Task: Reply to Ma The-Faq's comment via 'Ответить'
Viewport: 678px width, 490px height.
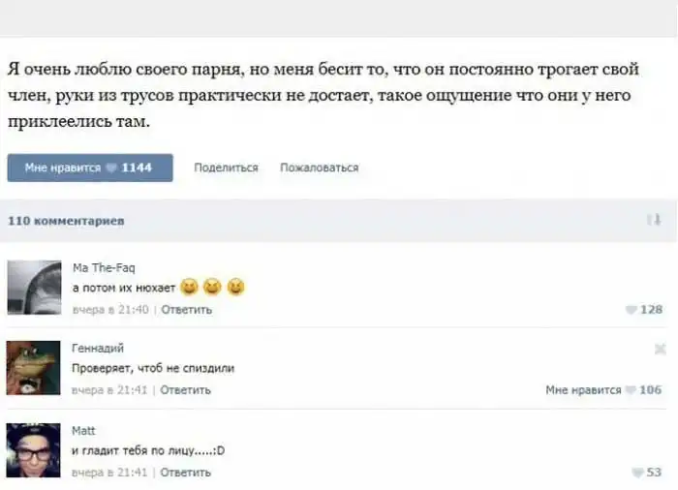Action: pyautogui.click(x=186, y=310)
